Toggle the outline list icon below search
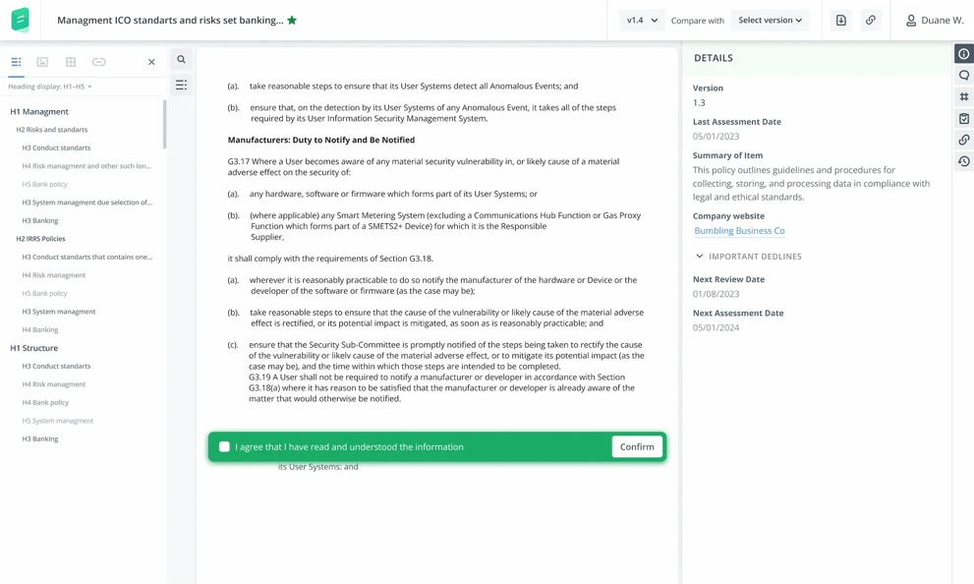Viewport: 974px width, 584px height. tap(182, 85)
